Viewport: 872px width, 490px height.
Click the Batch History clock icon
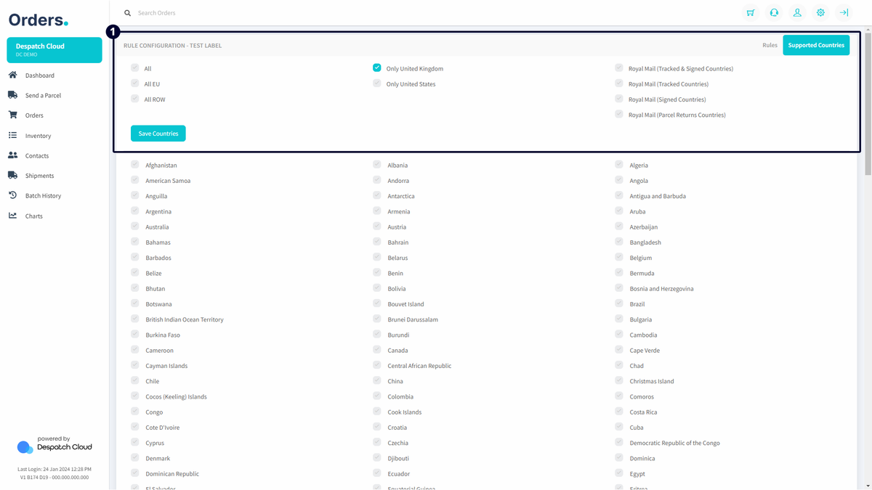pos(12,195)
